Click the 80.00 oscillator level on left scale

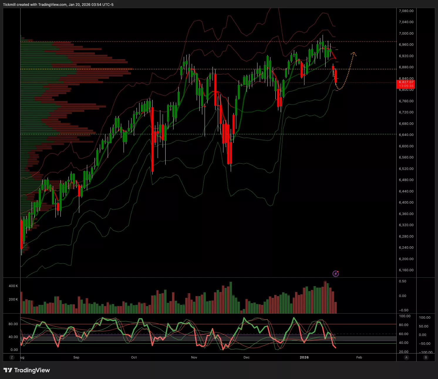(13, 324)
